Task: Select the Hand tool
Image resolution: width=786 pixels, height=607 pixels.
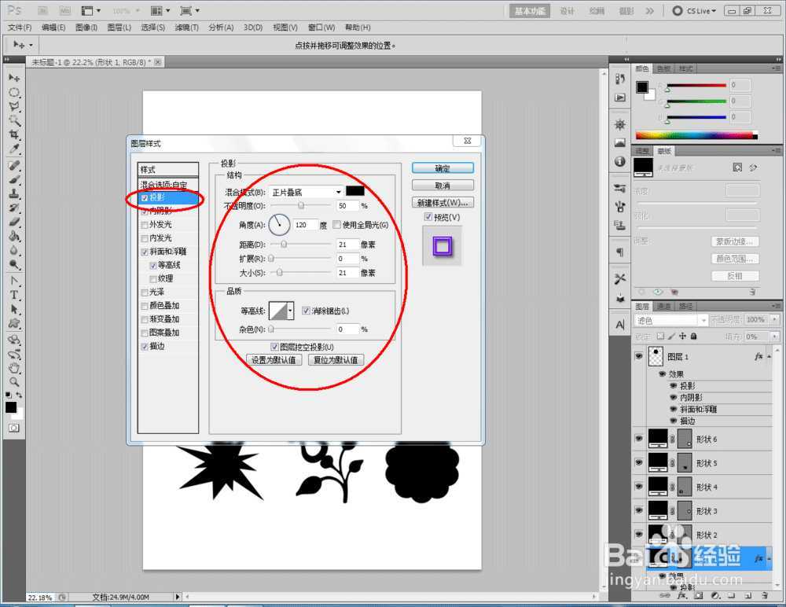Action: (x=14, y=368)
